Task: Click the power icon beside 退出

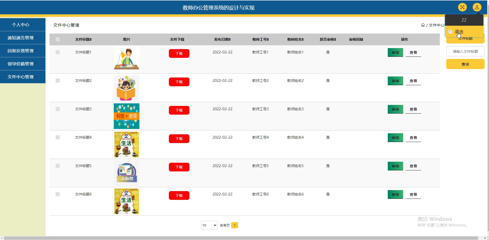Action: pos(450,32)
